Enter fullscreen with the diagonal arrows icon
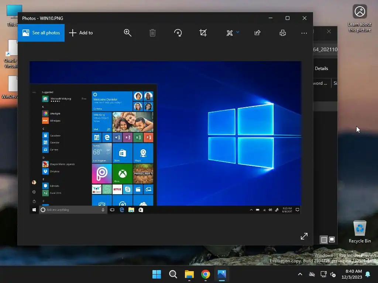Screen dimensions: 378x283 pos(304,236)
